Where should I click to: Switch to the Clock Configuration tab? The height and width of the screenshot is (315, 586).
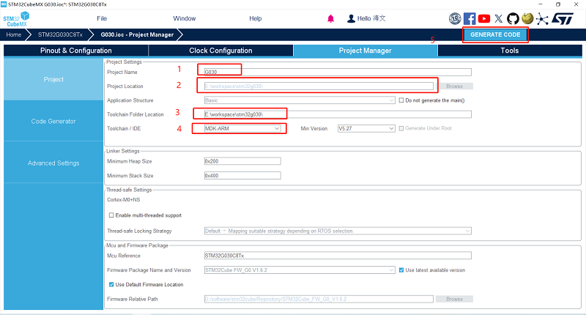[220, 51]
